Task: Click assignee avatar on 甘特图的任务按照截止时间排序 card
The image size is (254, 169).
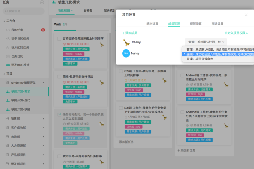Action: pyautogui.click(x=102, y=44)
